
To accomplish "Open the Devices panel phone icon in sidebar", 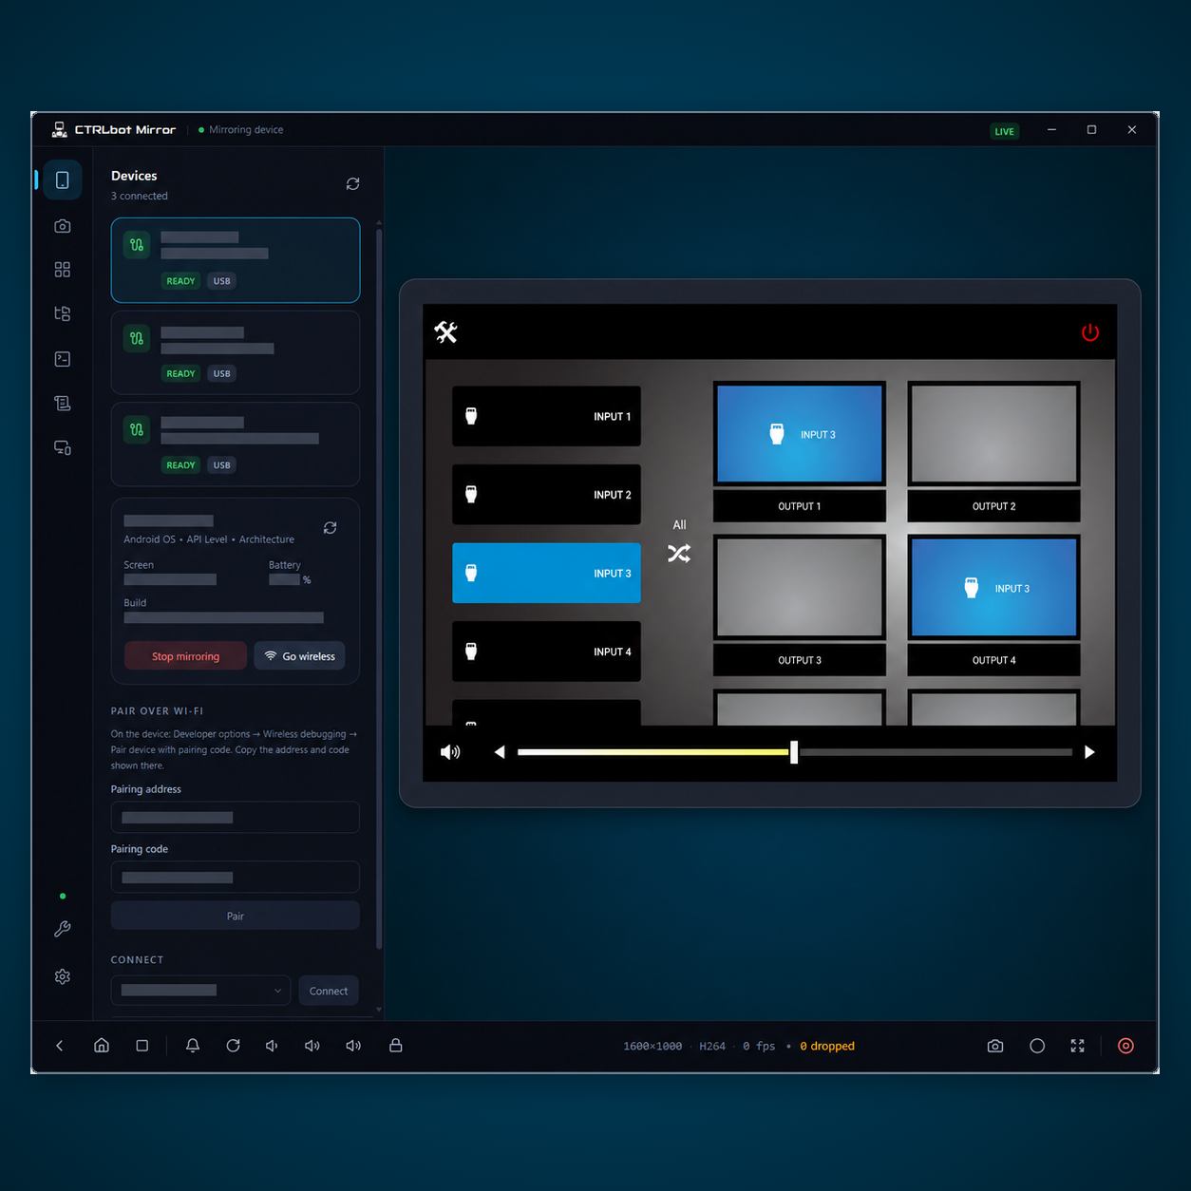I will 63,180.
